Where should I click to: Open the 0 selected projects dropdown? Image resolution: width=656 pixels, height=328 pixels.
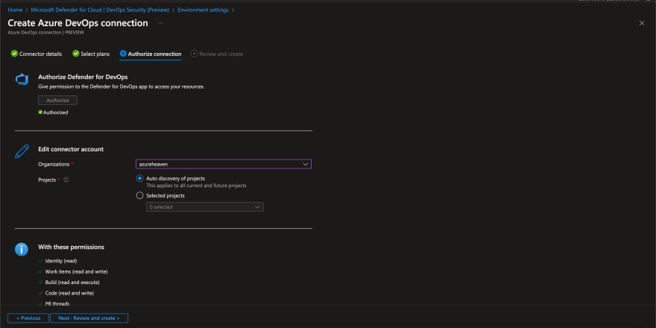(204, 207)
